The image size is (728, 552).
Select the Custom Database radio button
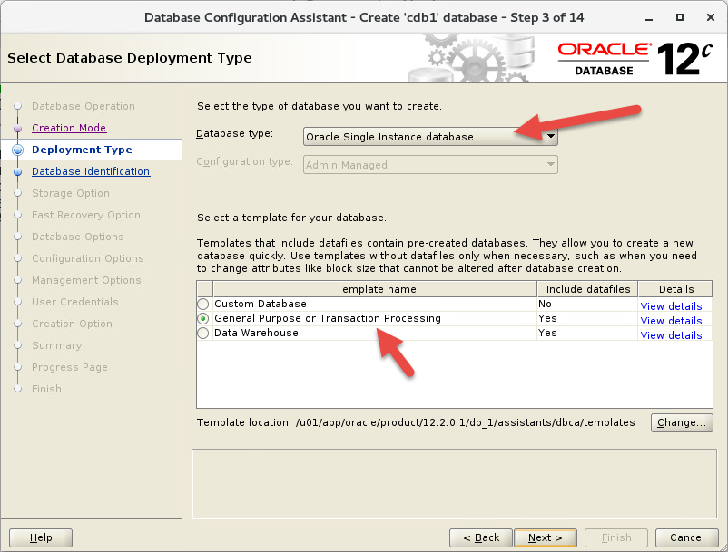pos(203,304)
